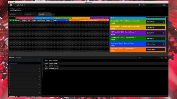177x99 pixels.
Task: Click the clock display at top right
Action: pos(165,5)
